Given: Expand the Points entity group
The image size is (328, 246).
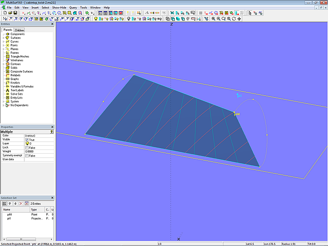Looking at the screenshot, I should (x=3, y=45).
